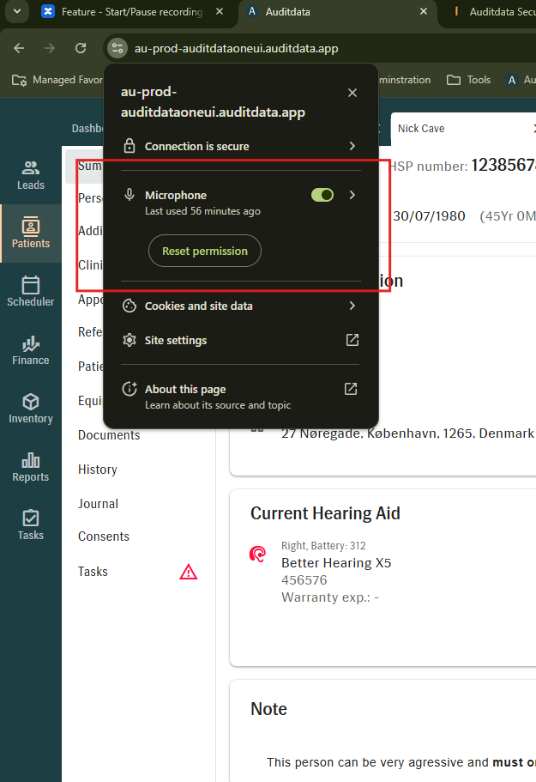Close the site info popup
The width and height of the screenshot is (536, 782).
352,93
